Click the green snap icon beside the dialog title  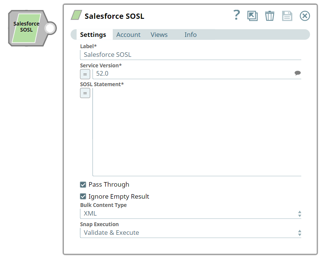[77, 15]
